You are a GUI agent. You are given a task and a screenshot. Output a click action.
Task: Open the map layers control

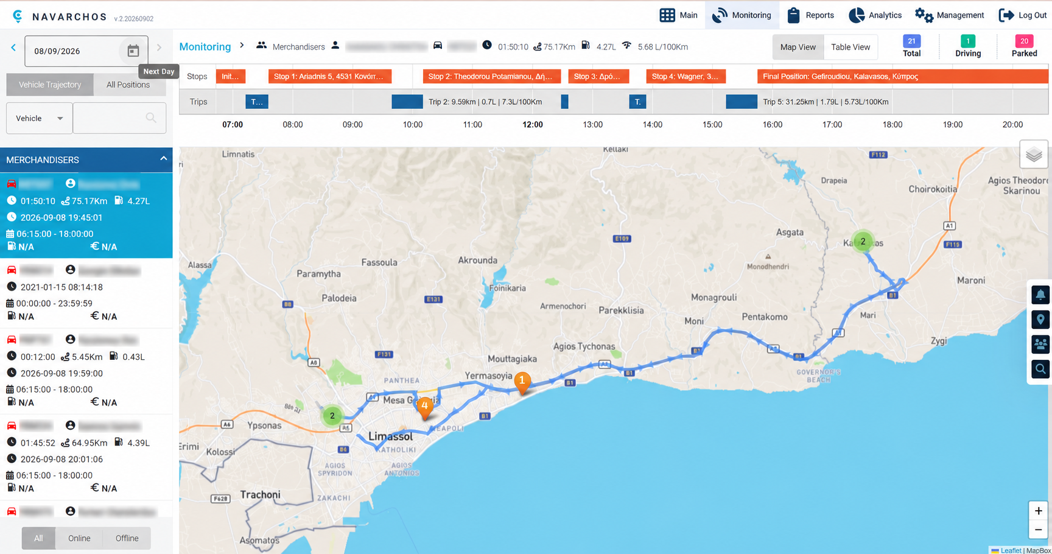1034,155
